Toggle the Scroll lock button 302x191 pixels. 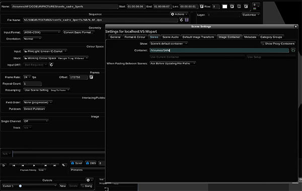click(x=77, y=163)
